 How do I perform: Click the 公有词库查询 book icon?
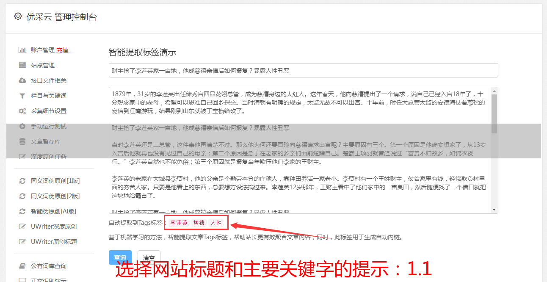pyautogui.click(x=22, y=266)
